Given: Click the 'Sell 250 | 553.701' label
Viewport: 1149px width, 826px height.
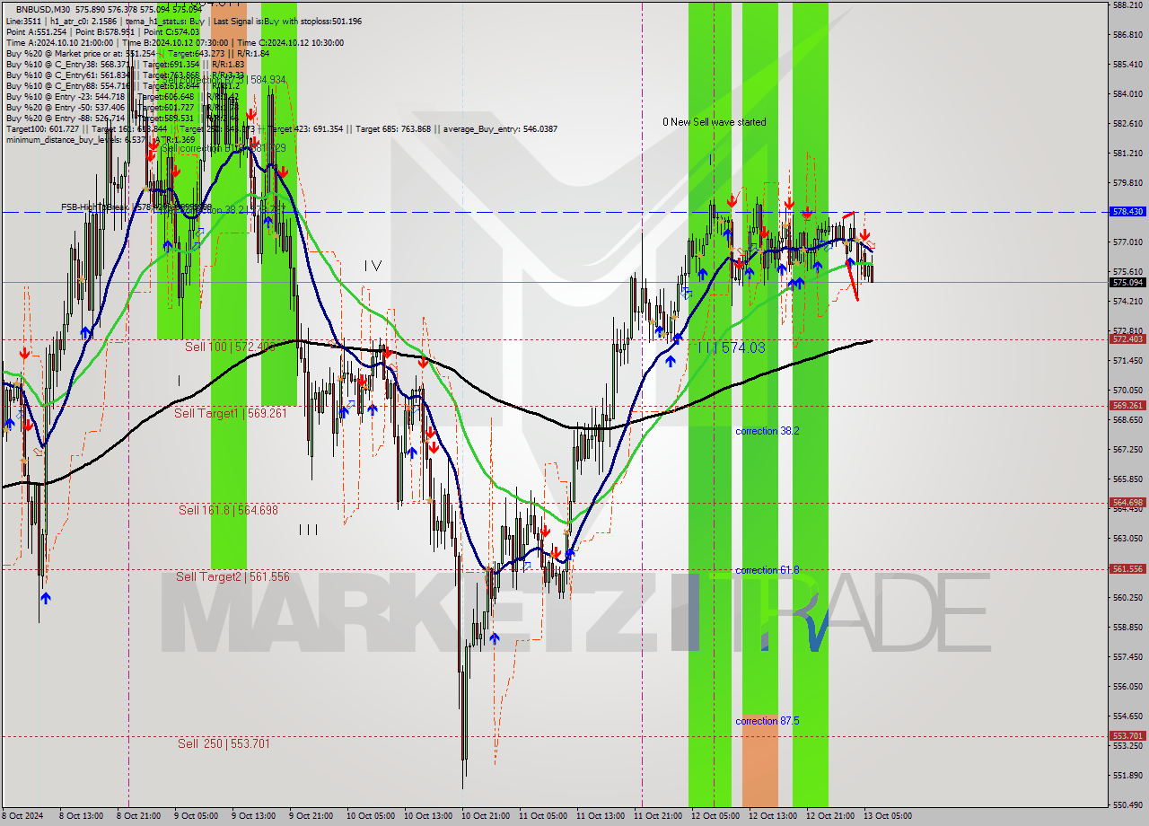Looking at the screenshot, I should click(x=224, y=743).
